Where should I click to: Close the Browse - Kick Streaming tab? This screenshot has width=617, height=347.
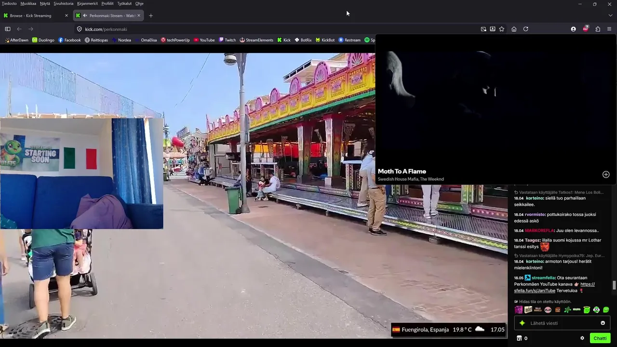coord(67,15)
